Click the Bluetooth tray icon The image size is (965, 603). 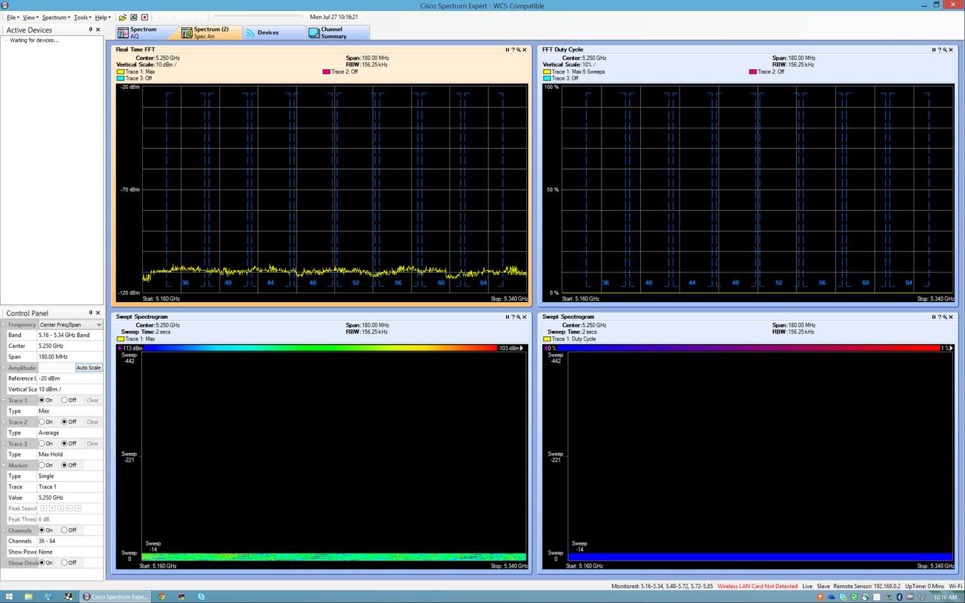click(x=899, y=597)
